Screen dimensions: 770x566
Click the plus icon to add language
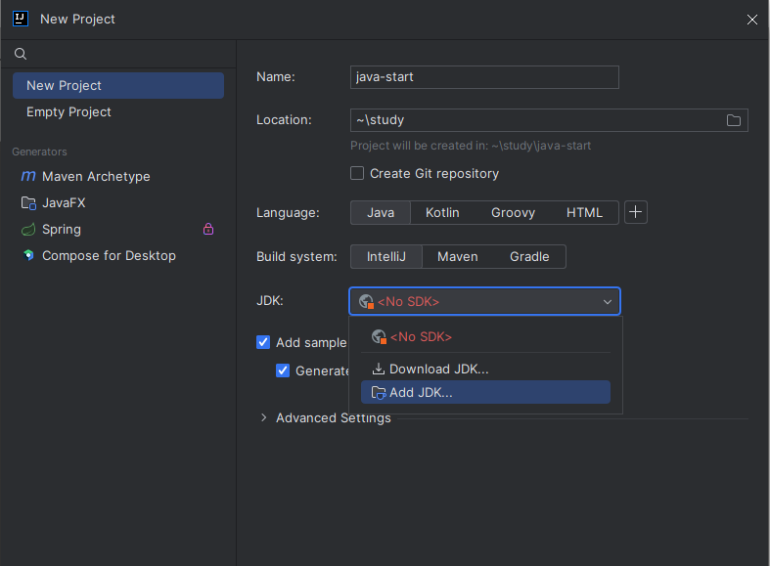coord(636,212)
